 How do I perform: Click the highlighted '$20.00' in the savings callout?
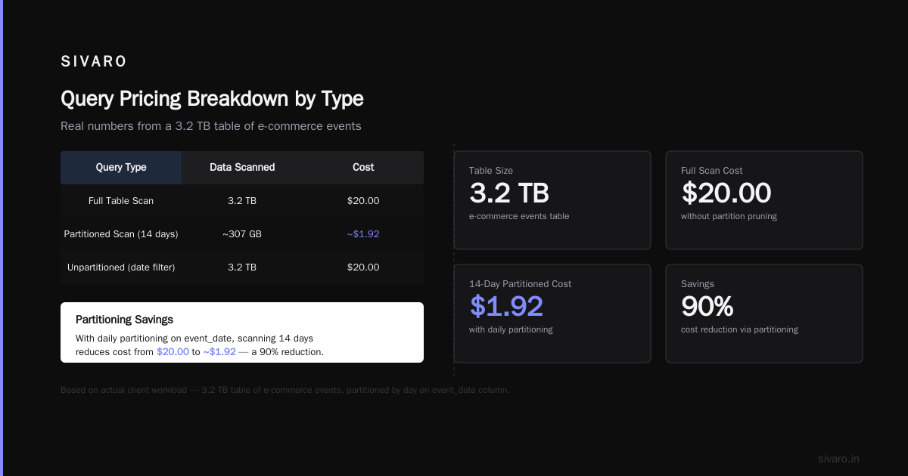[173, 352]
